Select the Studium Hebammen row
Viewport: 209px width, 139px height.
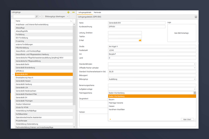pos(44,104)
